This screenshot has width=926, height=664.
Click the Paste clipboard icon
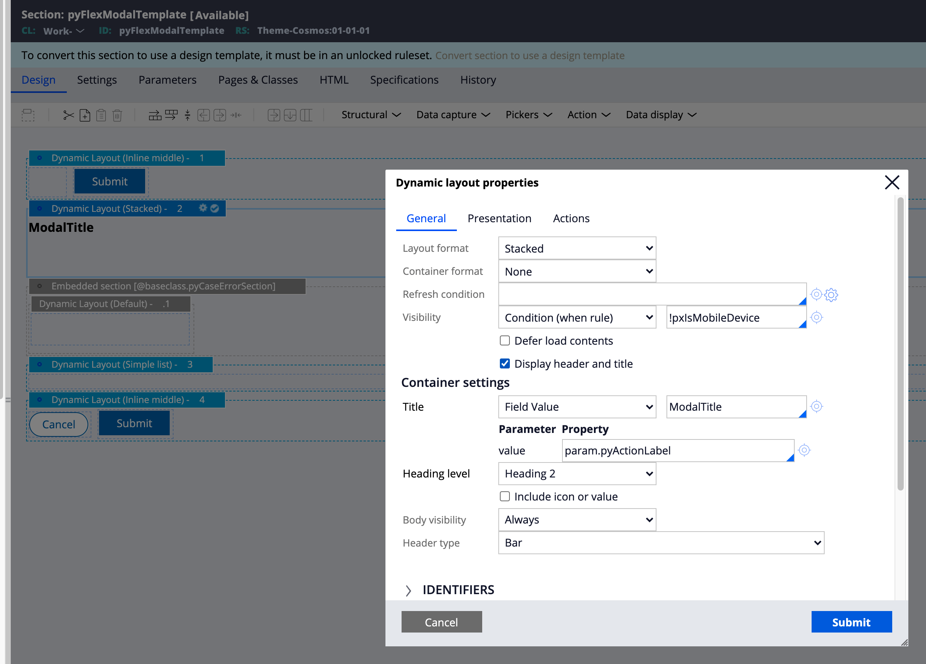[101, 115]
